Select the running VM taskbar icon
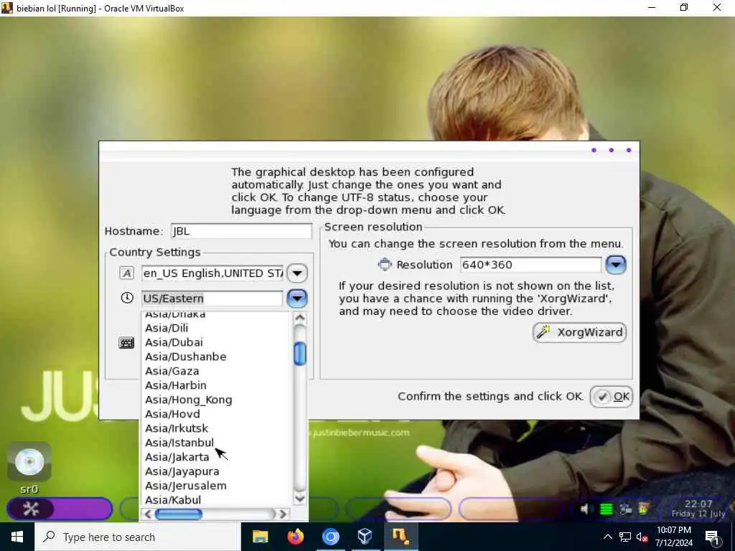 401,537
